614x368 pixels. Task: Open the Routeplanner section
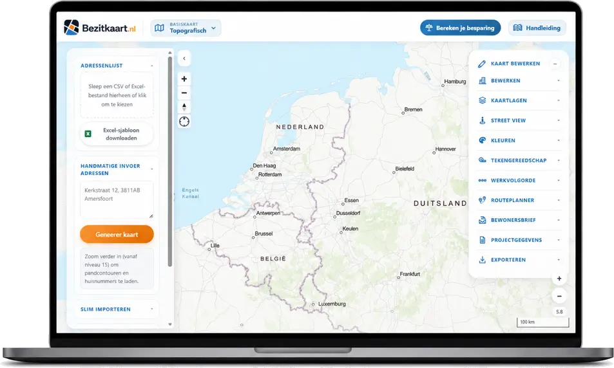[x=519, y=200]
